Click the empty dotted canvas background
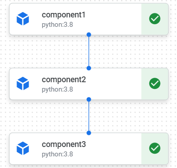The height and width of the screenshot is (168, 177). [x=45, y=52]
